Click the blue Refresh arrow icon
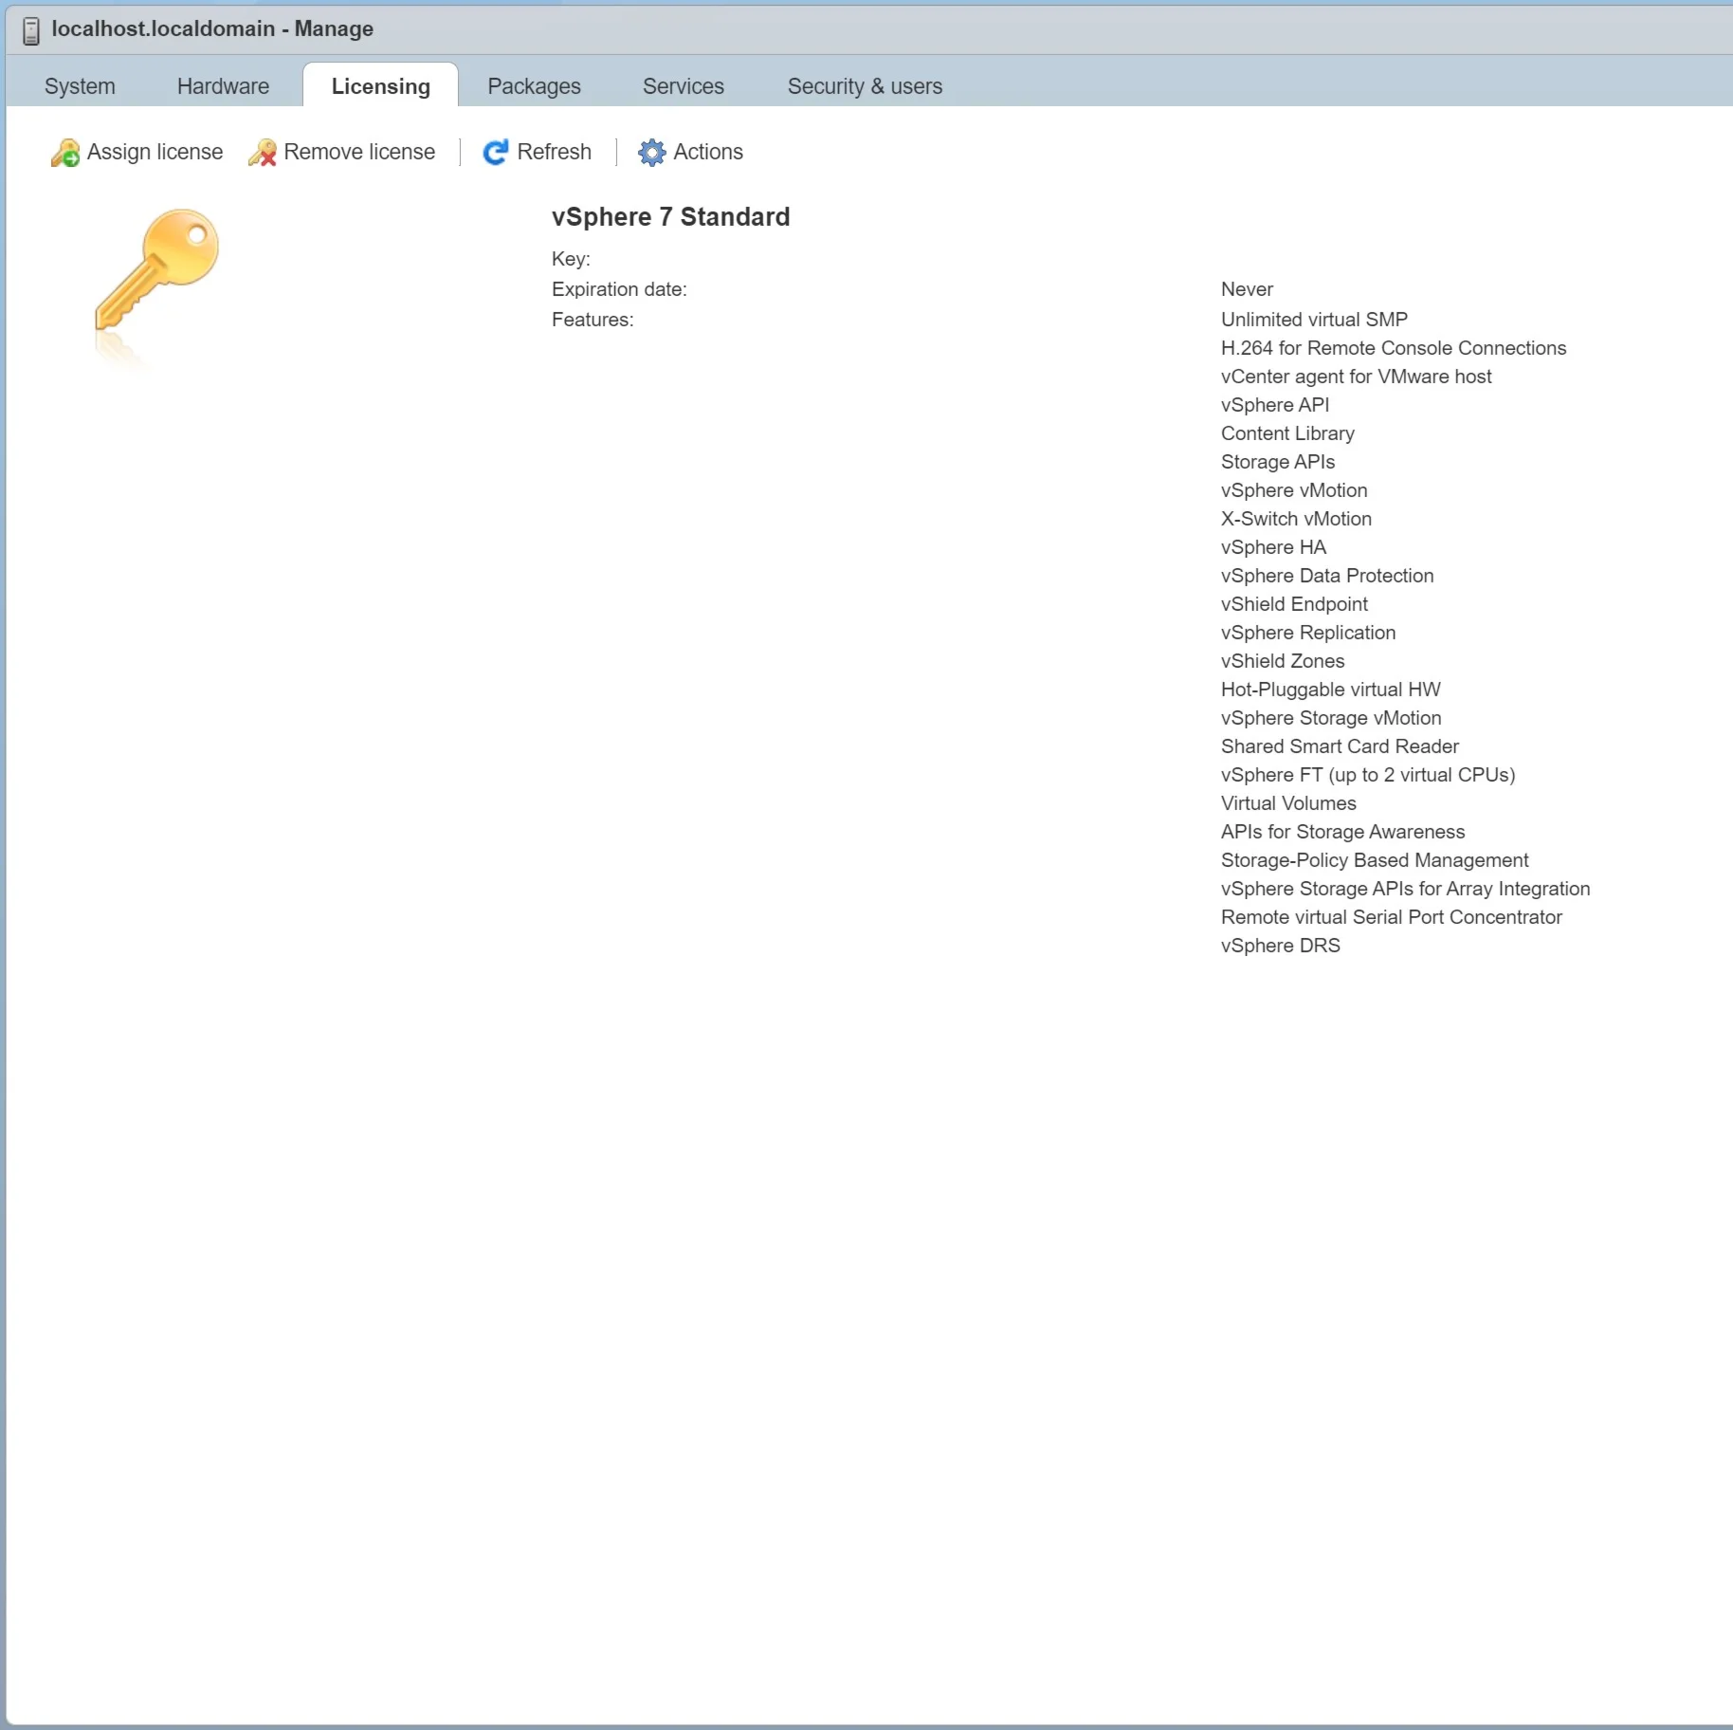 [x=495, y=153]
